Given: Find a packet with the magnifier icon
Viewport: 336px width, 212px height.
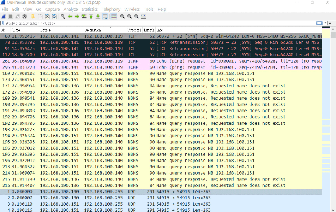Looking at the screenshot, I should 63,17.
